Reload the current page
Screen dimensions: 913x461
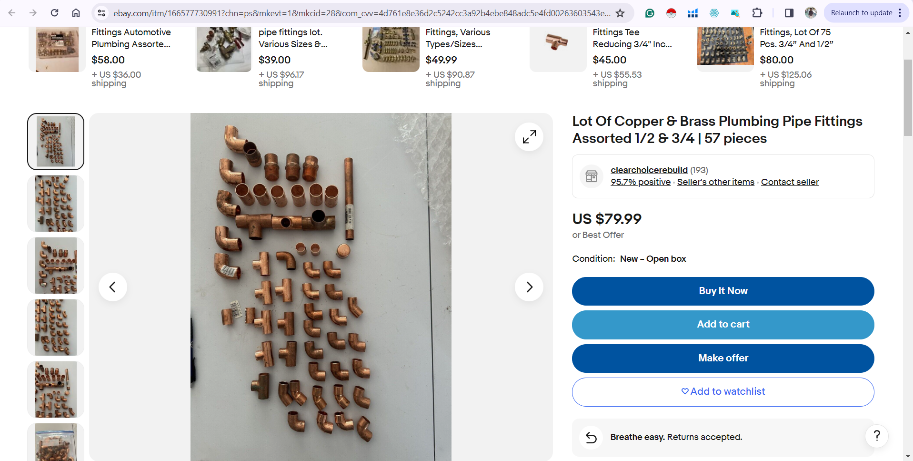click(x=54, y=13)
